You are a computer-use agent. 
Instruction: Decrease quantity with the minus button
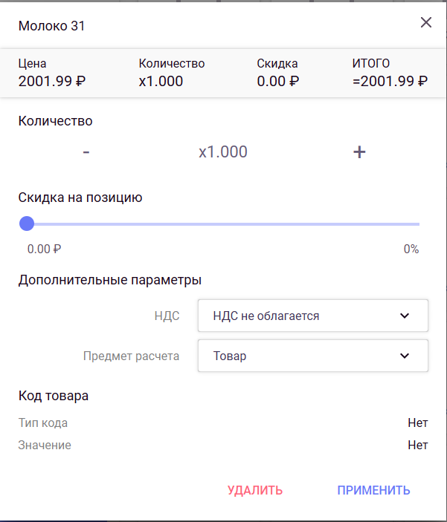point(86,152)
